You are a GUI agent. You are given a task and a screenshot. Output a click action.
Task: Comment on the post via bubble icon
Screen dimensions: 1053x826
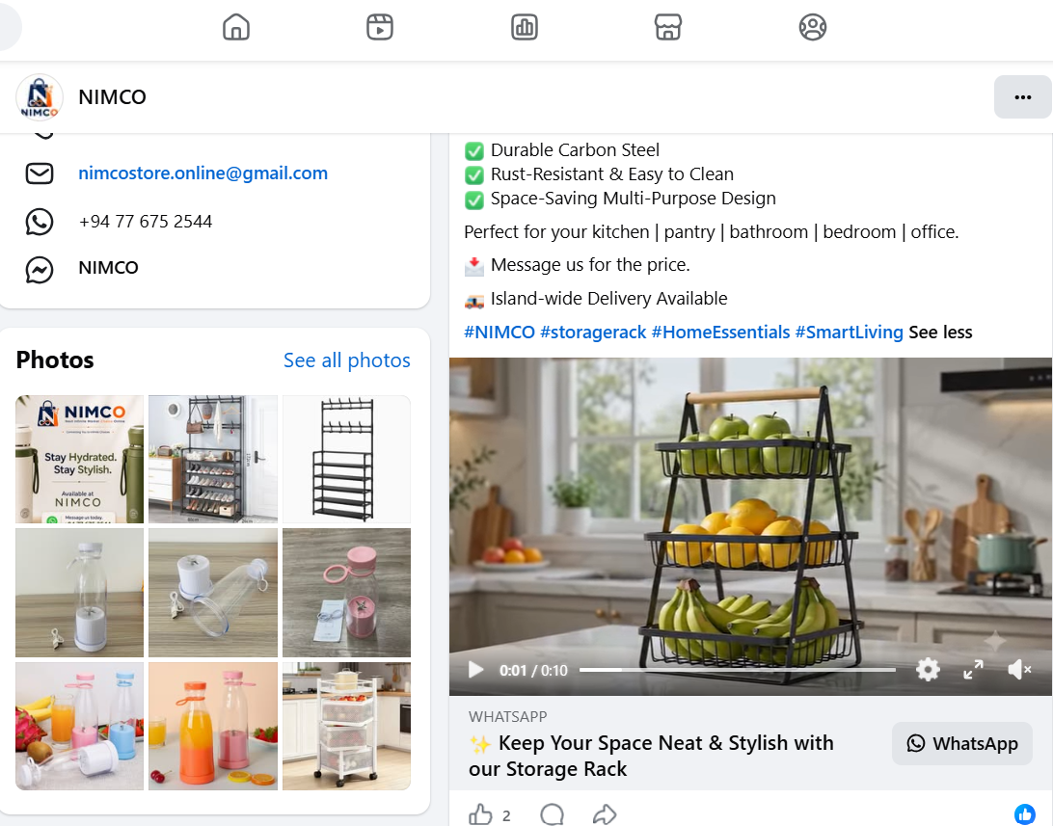pyautogui.click(x=552, y=814)
